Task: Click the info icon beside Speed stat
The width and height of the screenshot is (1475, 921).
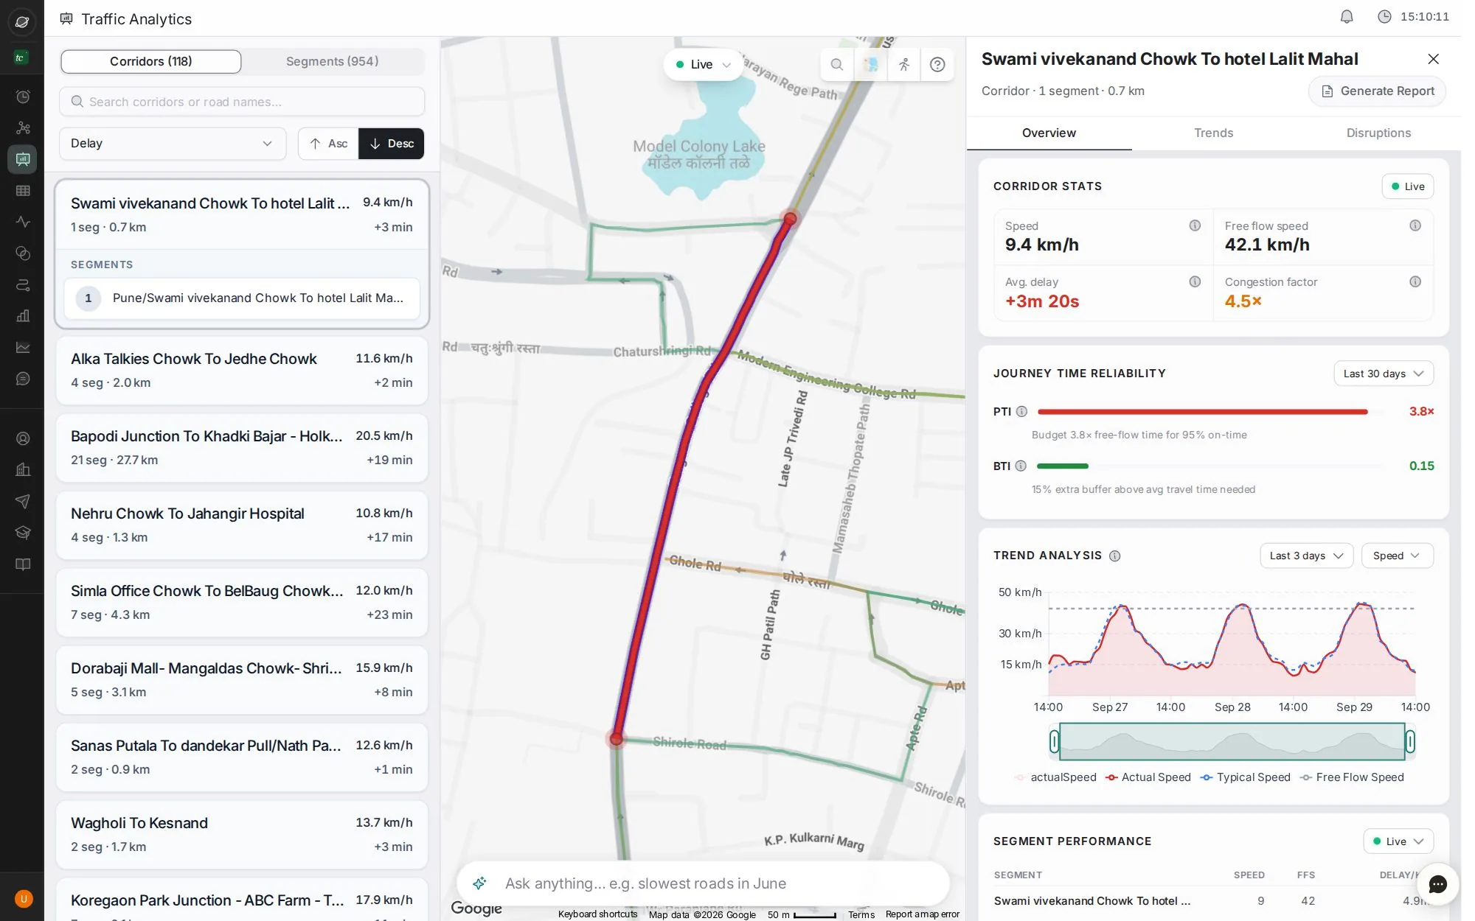Action: pos(1195,225)
